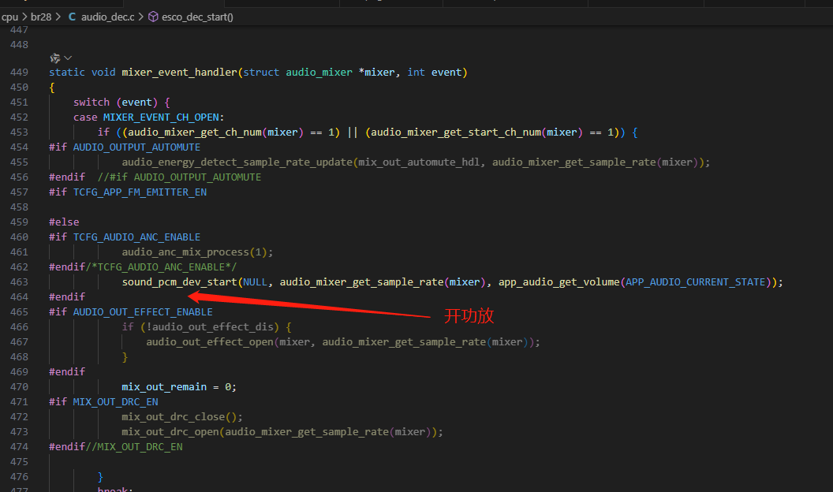Click the TCFG_APP_FM_EMITTER_EN macro
Screen dimensions: 833x492
(x=140, y=192)
